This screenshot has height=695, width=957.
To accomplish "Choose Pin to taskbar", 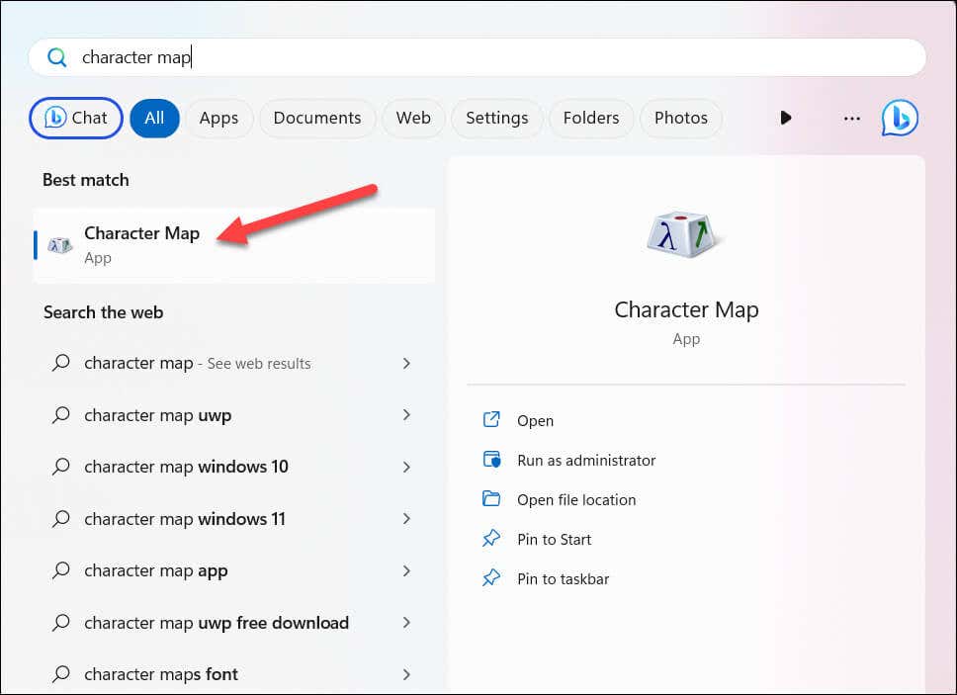I will coord(563,579).
